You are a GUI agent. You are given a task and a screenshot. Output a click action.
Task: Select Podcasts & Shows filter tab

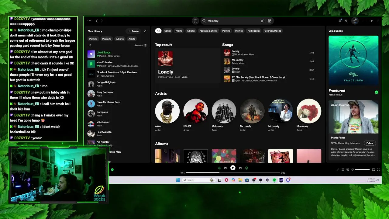pos(208,31)
